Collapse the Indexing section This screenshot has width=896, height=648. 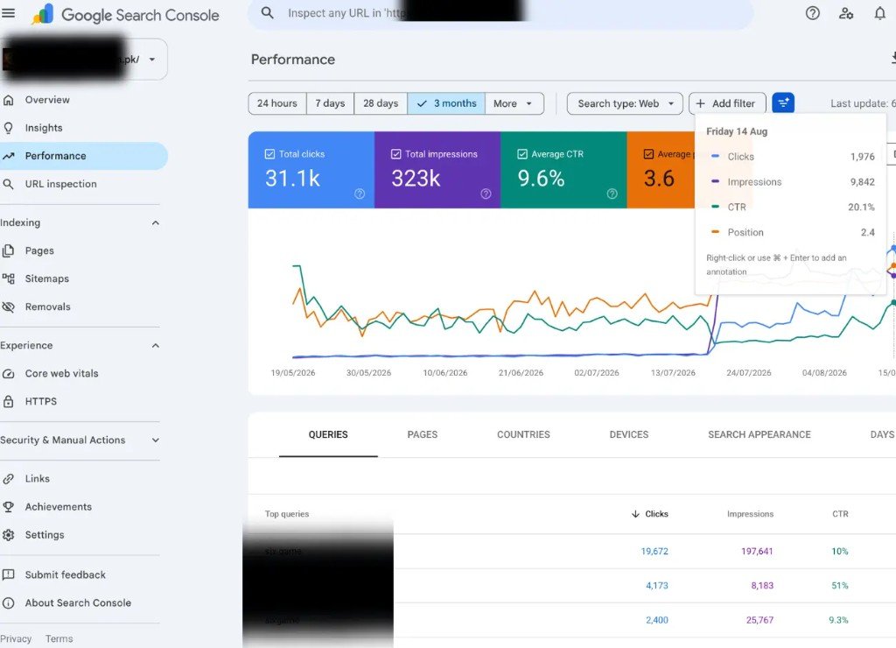(156, 223)
